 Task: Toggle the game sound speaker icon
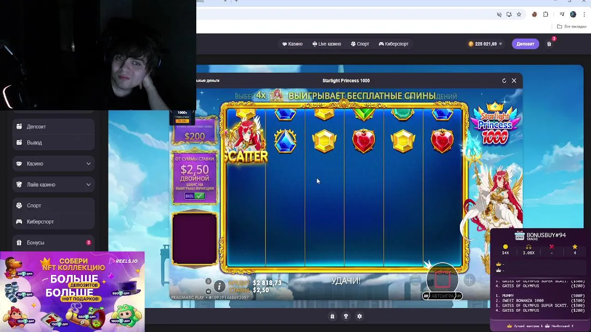(208, 291)
